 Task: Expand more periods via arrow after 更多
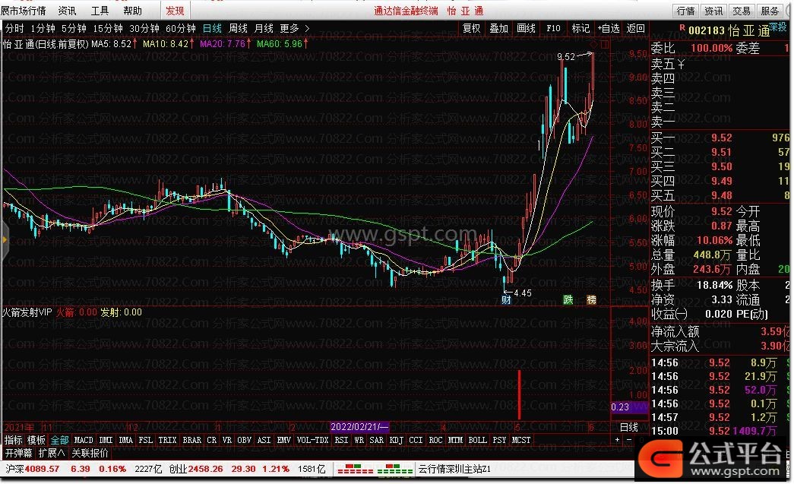click(x=307, y=28)
